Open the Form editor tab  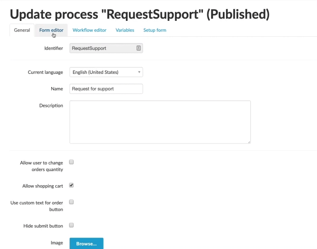click(x=51, y=30)
